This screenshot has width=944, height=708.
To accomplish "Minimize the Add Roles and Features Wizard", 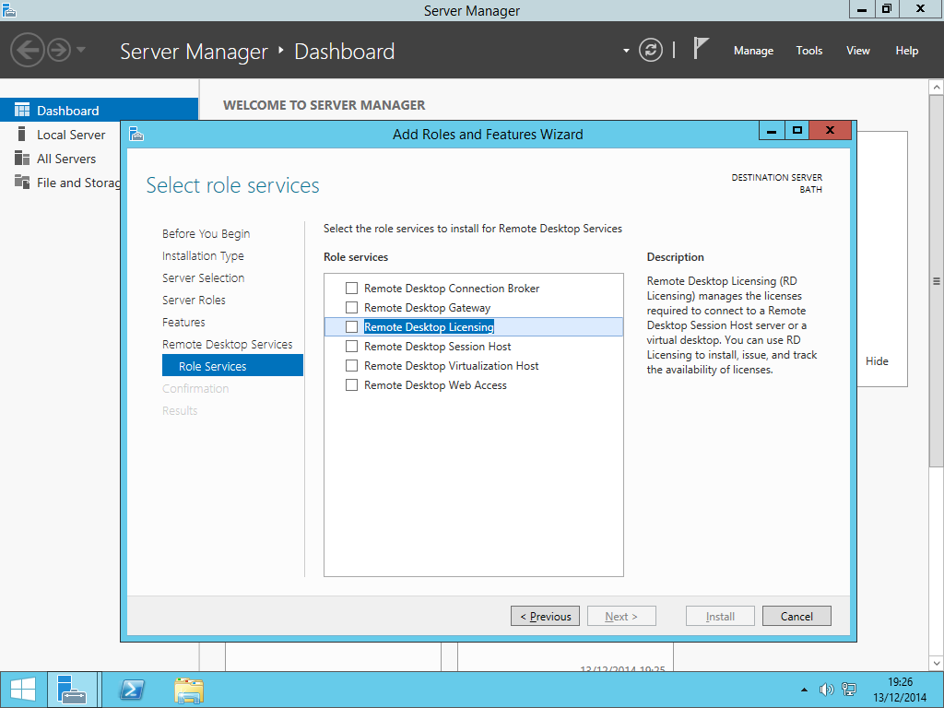I will coord(772,130).
